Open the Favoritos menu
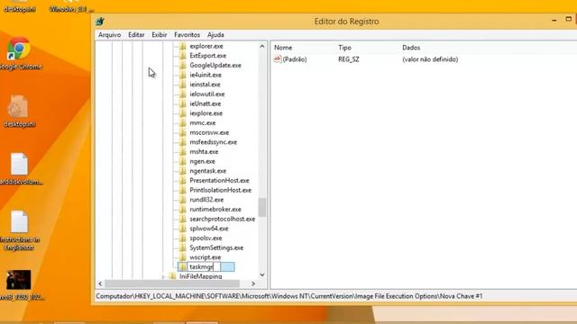Screen dimensions: 577x324 click(187, 35)
